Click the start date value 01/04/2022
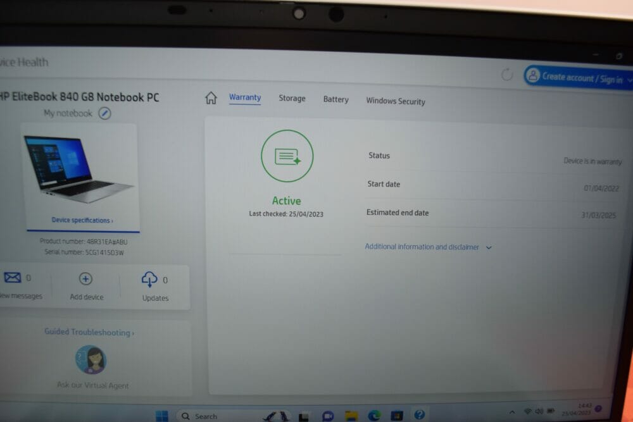 pyautogui.click(x=601, y=189)
